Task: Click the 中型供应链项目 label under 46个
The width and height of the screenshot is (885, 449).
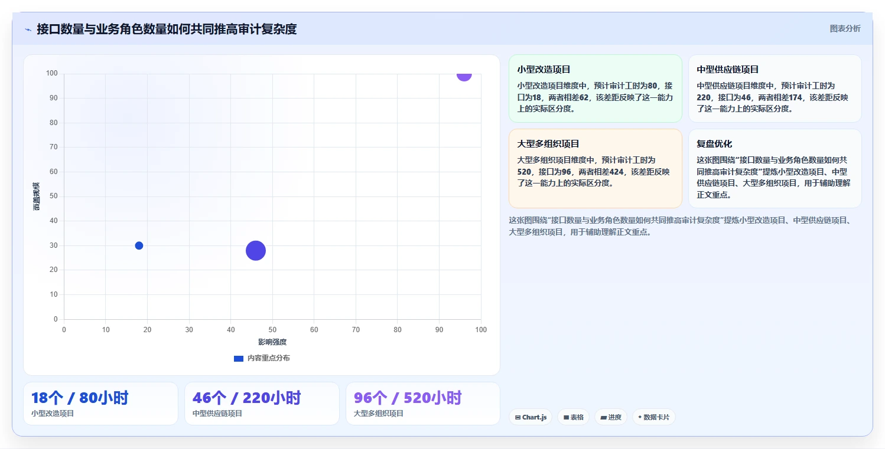Action: (x=217, y=414)
